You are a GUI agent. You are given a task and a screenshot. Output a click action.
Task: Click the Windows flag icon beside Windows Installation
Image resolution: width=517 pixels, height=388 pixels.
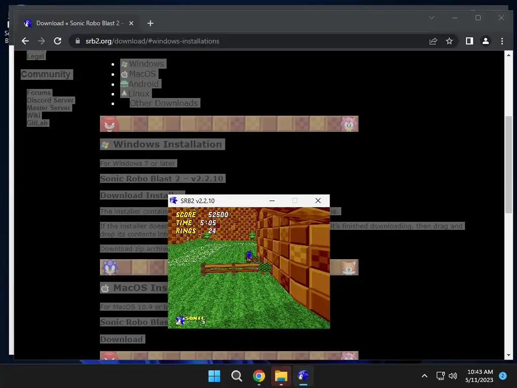[105, 145]
